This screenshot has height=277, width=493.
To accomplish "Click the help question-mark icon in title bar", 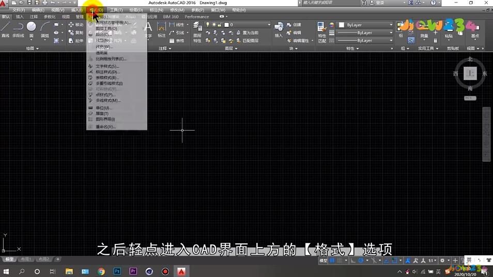I will coord(433,3).
